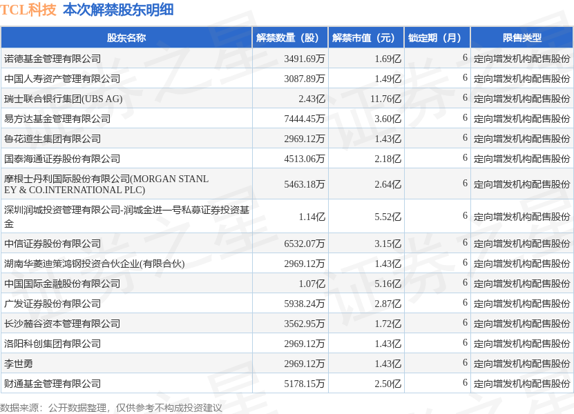Screen dimensions: 574x414
Task: Click the 锁定期（月） column header
Action: point(437,38)
